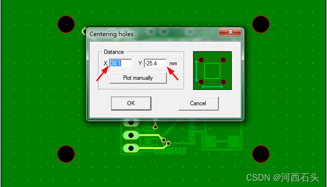Select the bottom-left black mounting hole on PCB
327x187 pixels.
[x=66, y=154]
